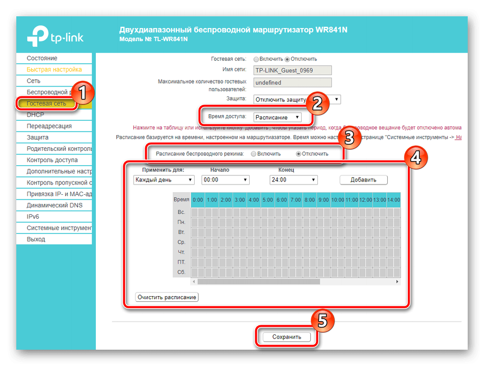Click the schedule table horizontal scrollbar
484x366 pixels.
tap(258, 281)
